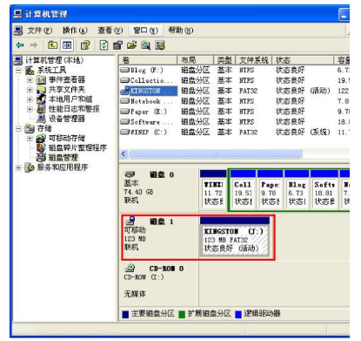This screenshot has height=341, width=361.
Task: Click the Computer Management title bar icon
Action: (x=18, y=14)
